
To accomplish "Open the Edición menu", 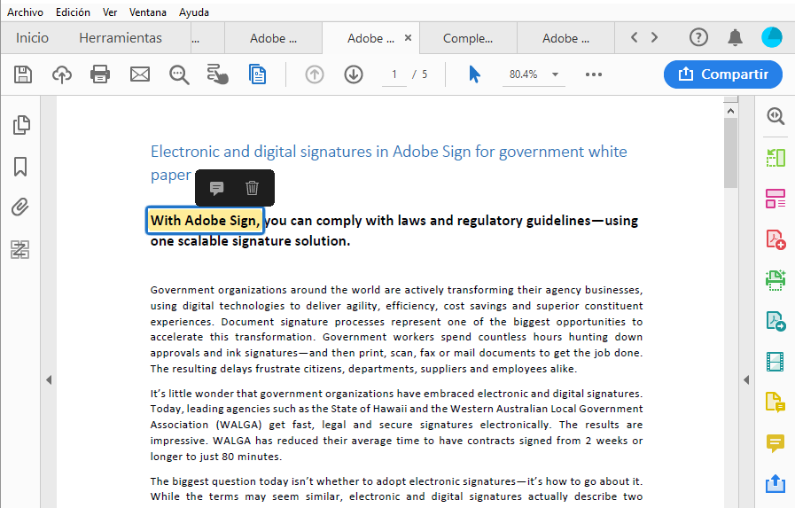I will coord(73,12).
